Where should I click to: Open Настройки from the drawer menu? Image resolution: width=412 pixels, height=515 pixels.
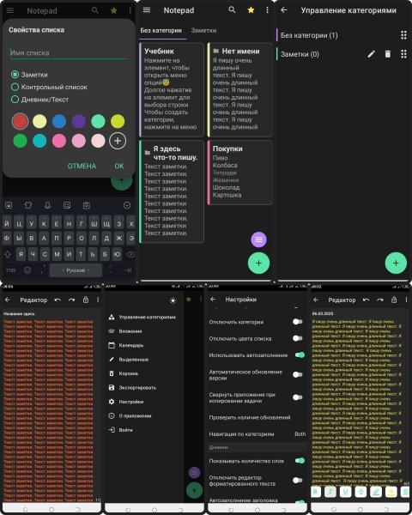tap(126, 402)
